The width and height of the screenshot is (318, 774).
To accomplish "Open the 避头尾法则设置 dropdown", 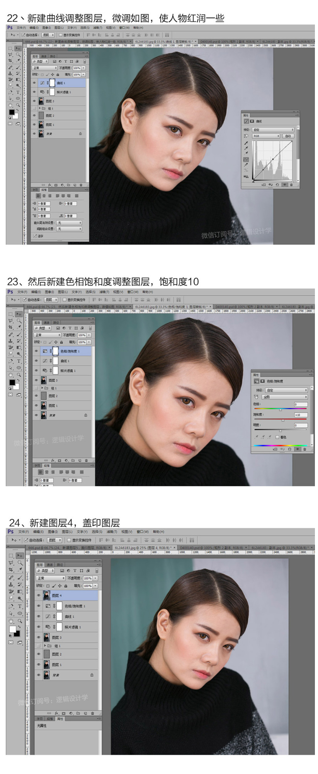I will 70,223.
